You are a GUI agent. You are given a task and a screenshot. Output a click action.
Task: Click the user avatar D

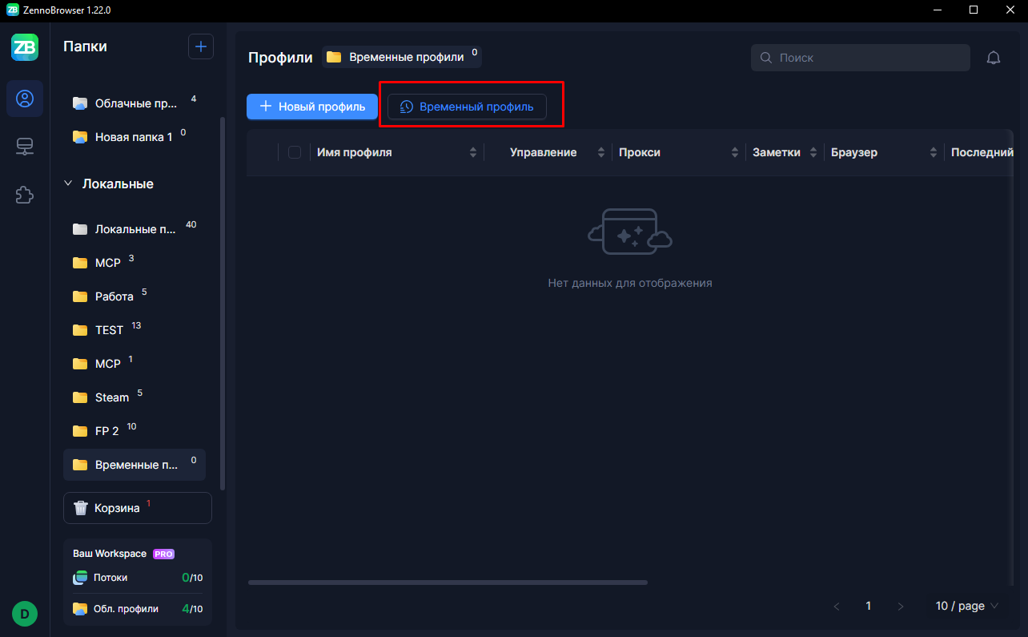(x=25, y=614)
